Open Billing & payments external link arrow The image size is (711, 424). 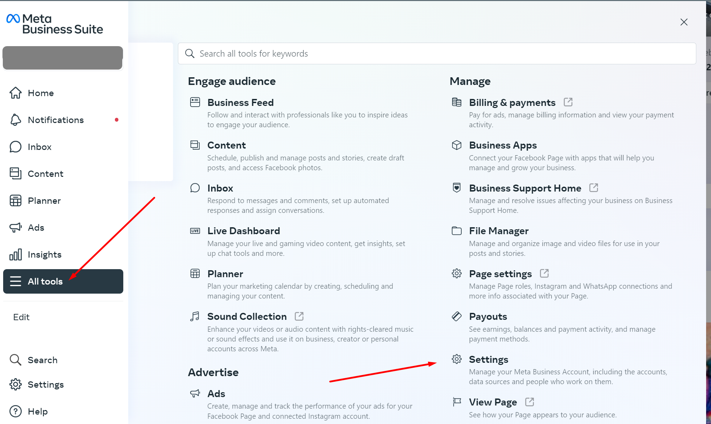[x=568, y=102]
